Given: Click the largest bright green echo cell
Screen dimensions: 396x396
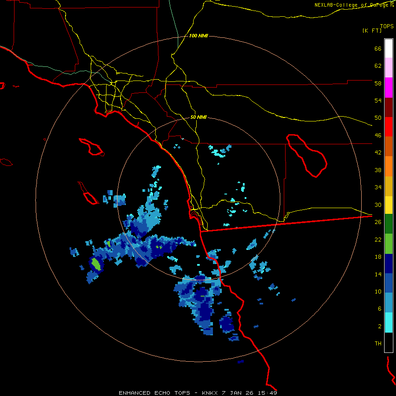Looking at the screenshot, I should point(96,264).
